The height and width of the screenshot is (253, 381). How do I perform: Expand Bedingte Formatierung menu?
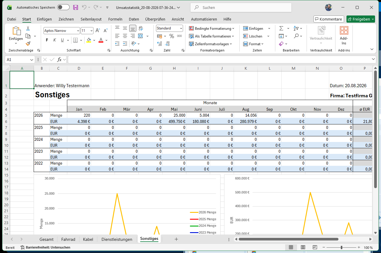point(212,29)
